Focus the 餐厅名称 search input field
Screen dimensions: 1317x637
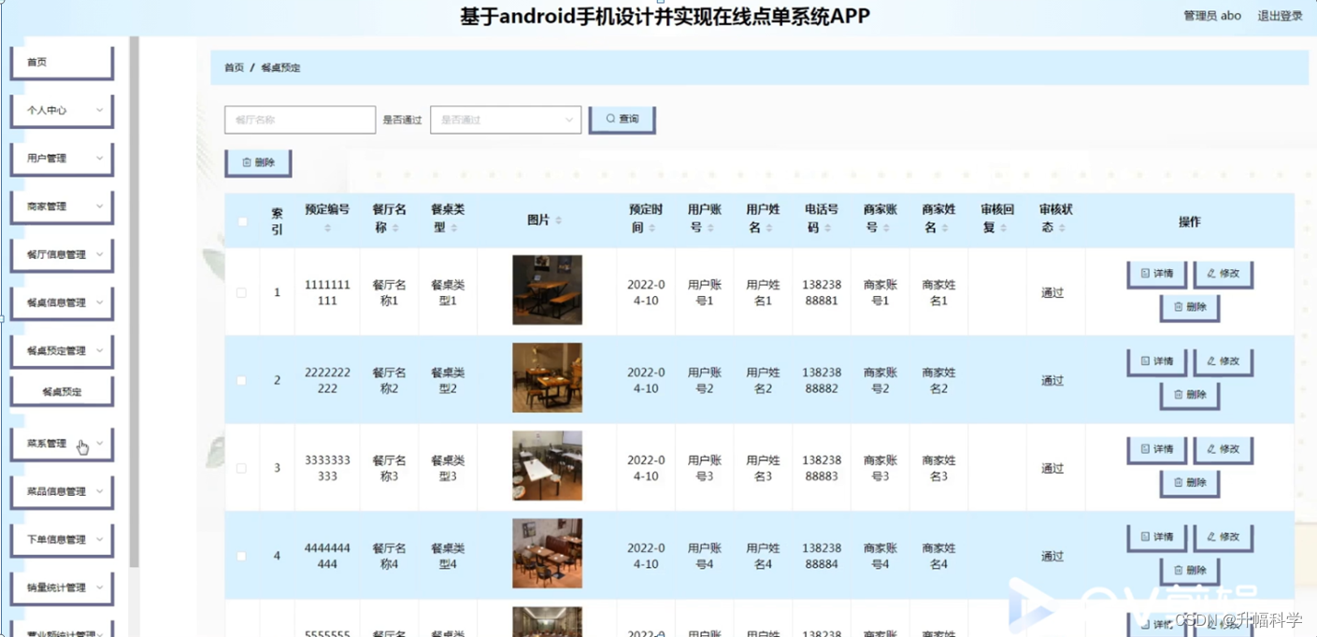300,120
